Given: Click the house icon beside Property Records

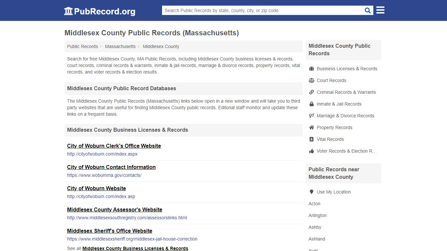Looking at the screenshot, I should pos(312,127).
